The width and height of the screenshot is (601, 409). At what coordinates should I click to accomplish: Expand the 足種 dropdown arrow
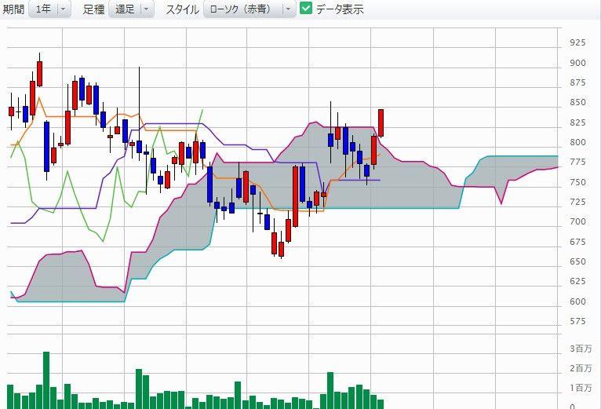click(x=147, y=9)
